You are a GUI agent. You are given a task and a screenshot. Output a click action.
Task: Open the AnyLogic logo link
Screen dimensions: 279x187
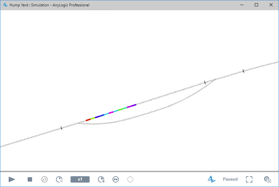[211, 179]
